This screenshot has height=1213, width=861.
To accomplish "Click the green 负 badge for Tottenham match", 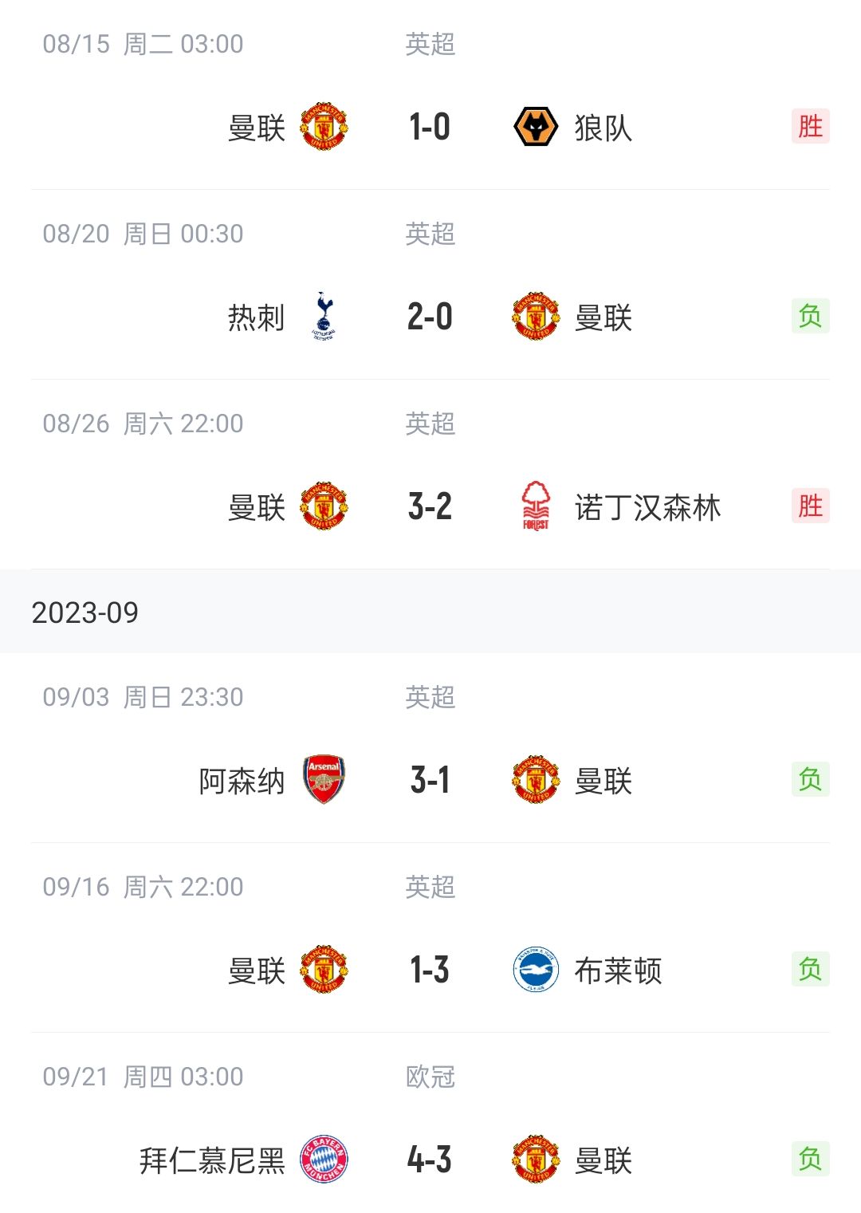I will (x=810, y=316).
